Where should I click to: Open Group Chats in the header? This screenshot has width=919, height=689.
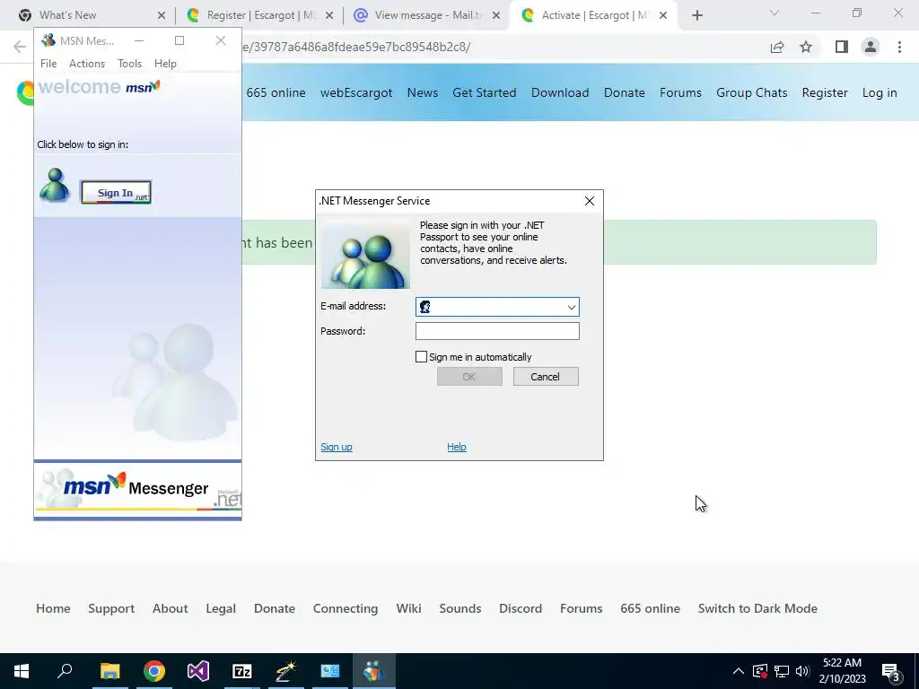(751, 92)
